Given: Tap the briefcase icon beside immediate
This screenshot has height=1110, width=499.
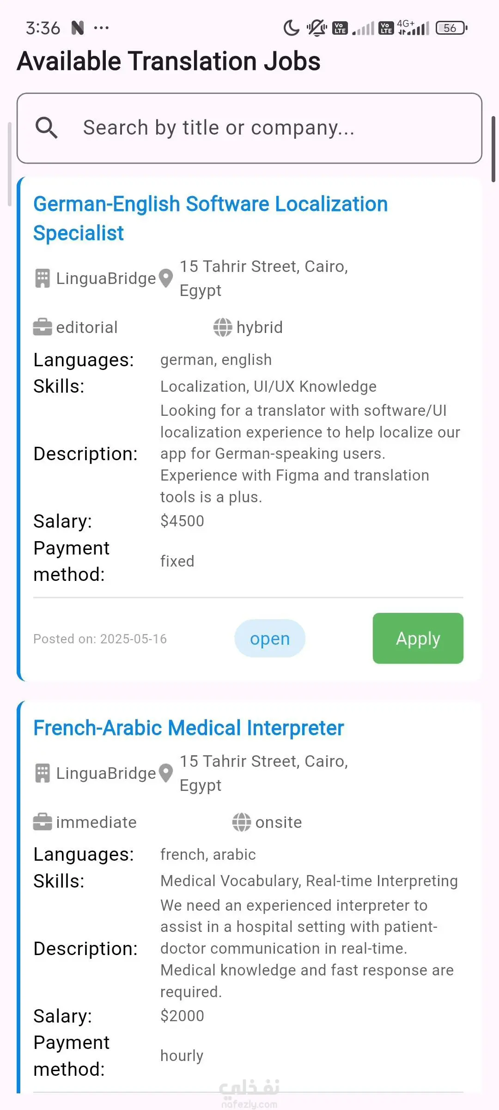Looking at the screenshot, I should tap(43, 822).
